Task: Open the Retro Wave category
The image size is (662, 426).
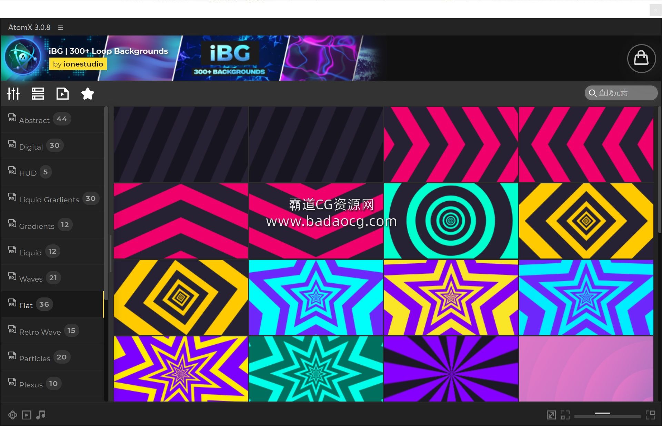Action: click(52, 331)
